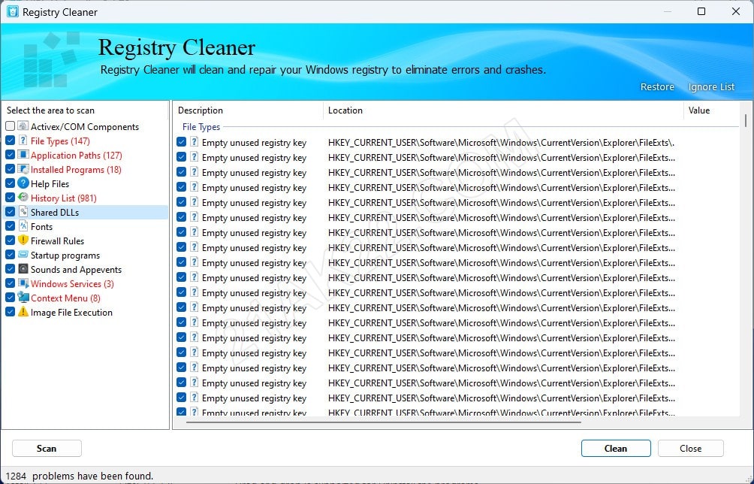Viewport: 754px width, 484px height.
Task: Select the File Types group header in results
Action: (201, 127)
